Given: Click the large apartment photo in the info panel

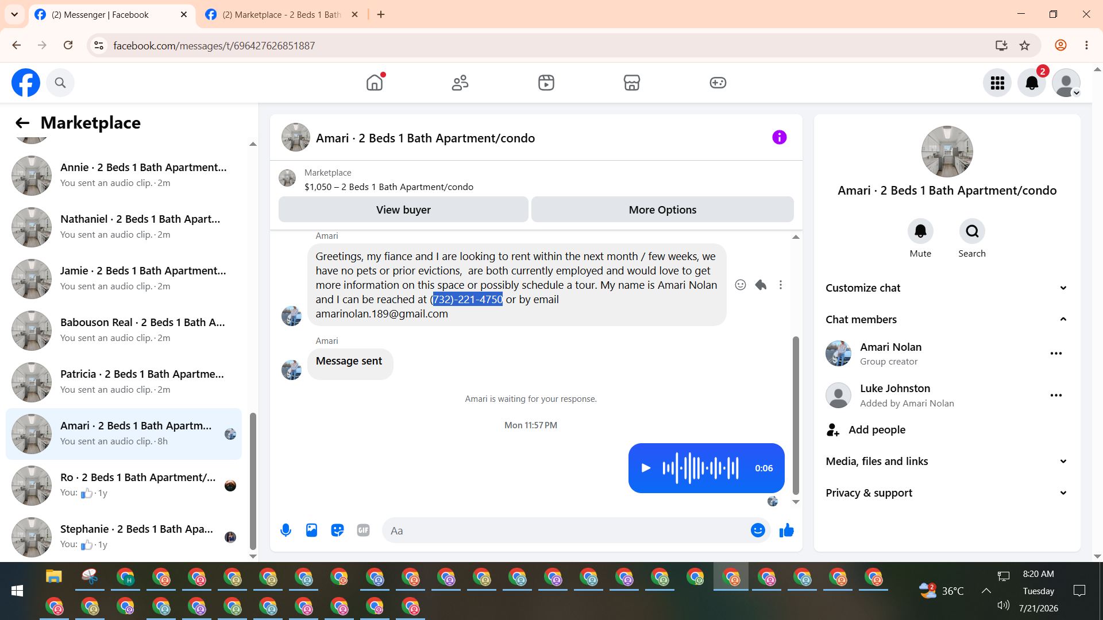Looking at the screenshot, I should click(x=947, y=152).
